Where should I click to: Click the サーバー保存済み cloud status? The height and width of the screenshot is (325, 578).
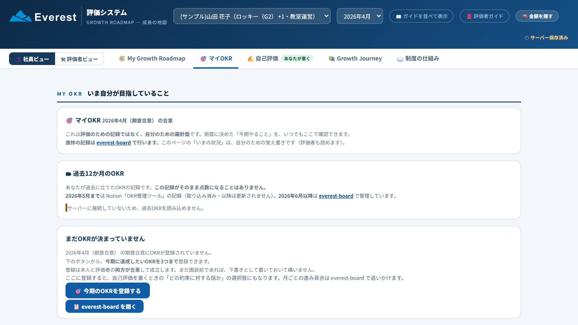coord(546,38)
